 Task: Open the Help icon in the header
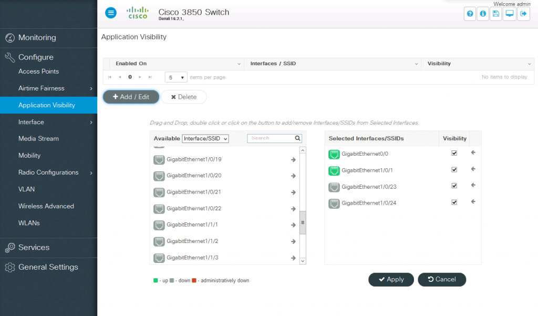[469, 13]
